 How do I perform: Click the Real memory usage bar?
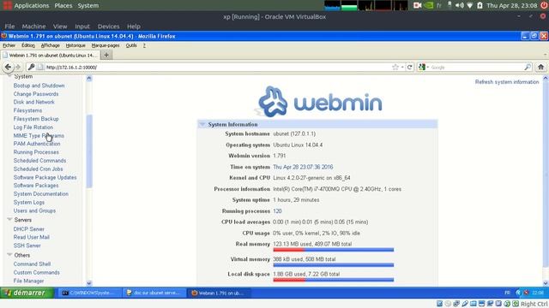coord(334,250)
